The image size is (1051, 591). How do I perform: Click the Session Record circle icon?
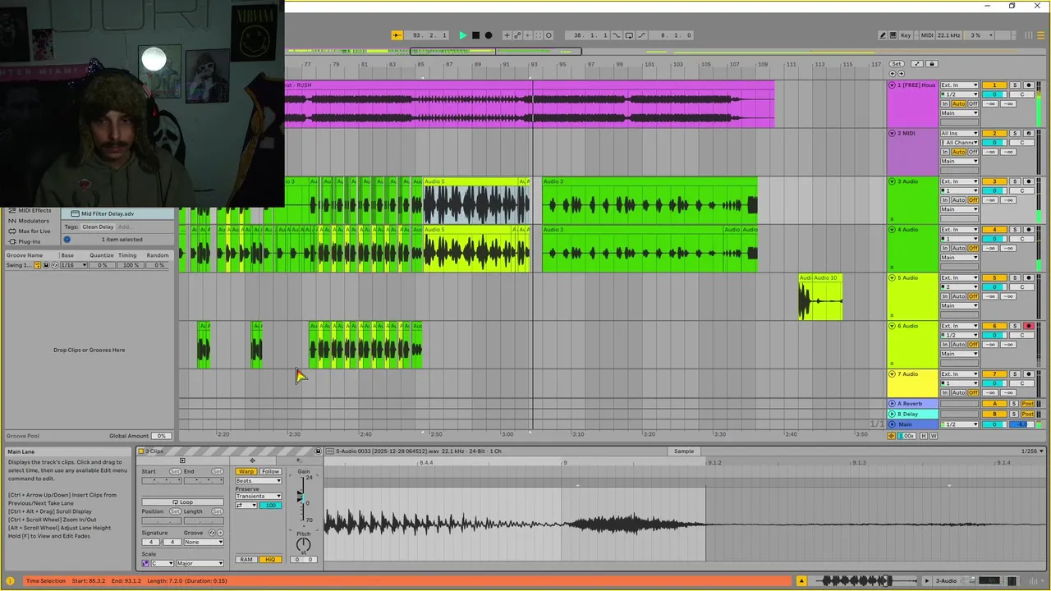[x=548, y=35]
